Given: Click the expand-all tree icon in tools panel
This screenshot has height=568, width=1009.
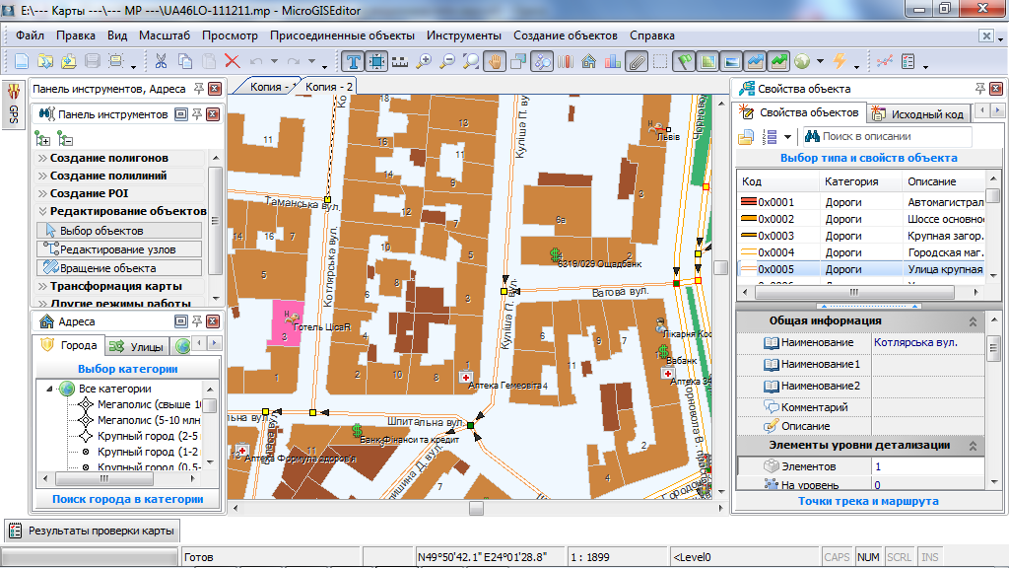Looking at the screenshot, I should point(43,138).
